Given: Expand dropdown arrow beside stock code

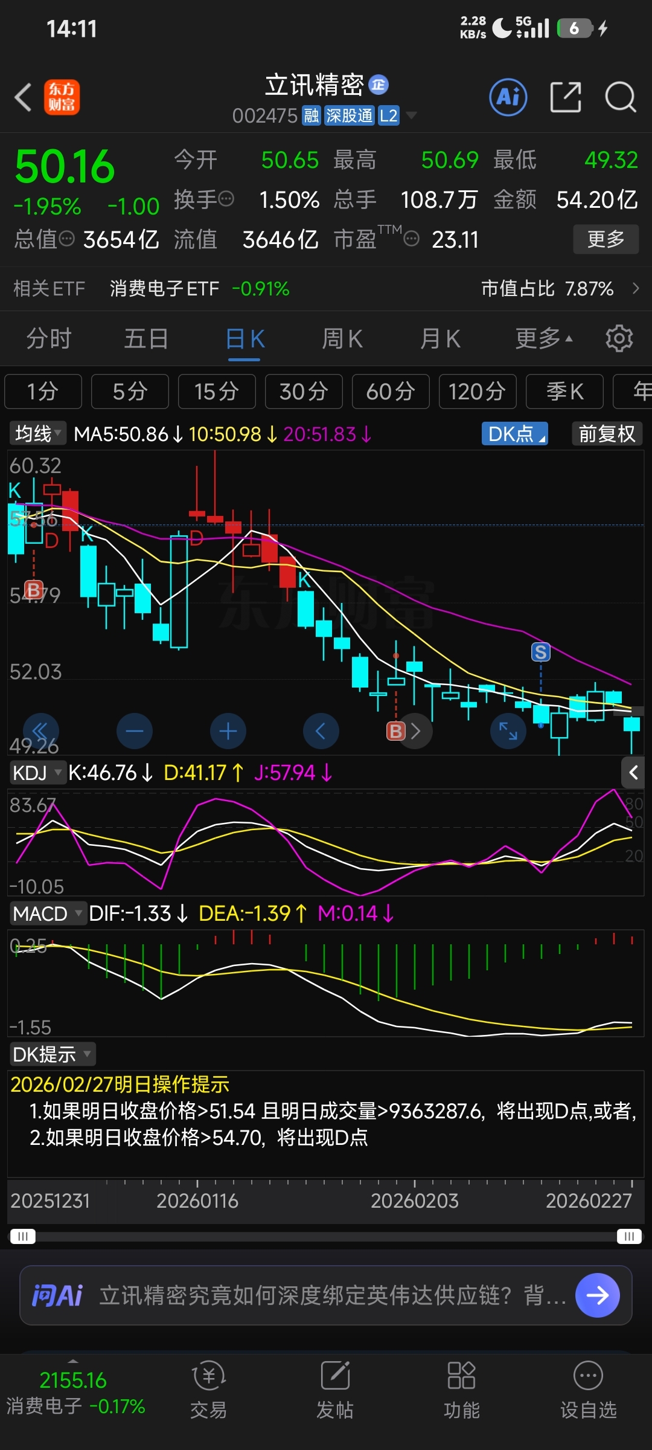Looking at the screenshot, I should tap(411, 115).
